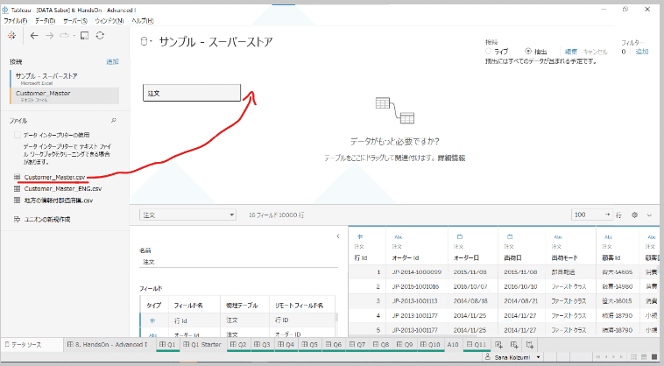Viewport: 664px width, 366px height.
Task: Open the データ(D) menu
Action: coord(45,21)
